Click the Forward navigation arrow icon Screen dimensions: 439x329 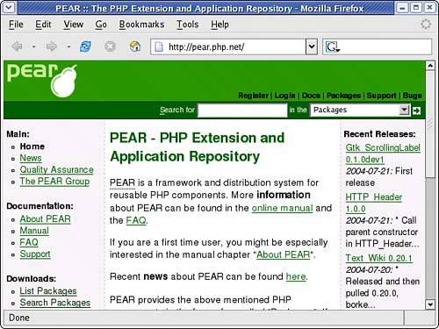pos(52,46)
